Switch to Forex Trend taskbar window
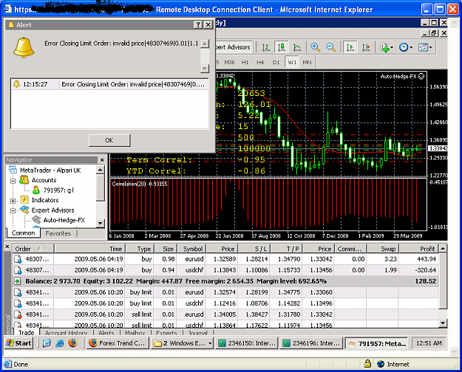 tap(118, 343)
